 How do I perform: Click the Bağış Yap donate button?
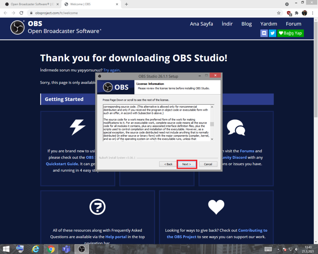(x=290, y=33)
